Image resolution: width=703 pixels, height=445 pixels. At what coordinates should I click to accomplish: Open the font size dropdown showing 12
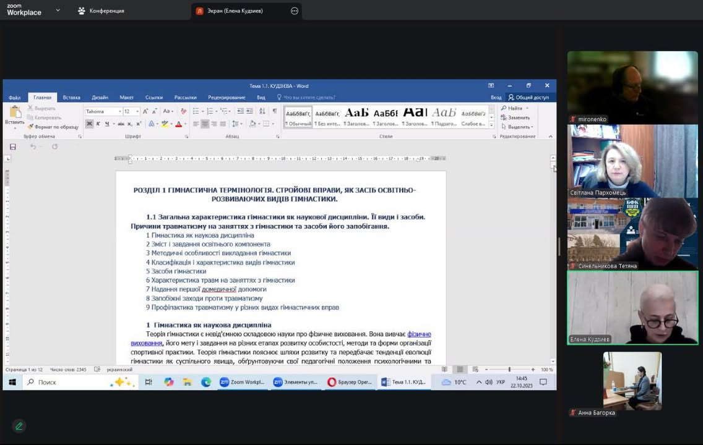click(x=137, y=111)
